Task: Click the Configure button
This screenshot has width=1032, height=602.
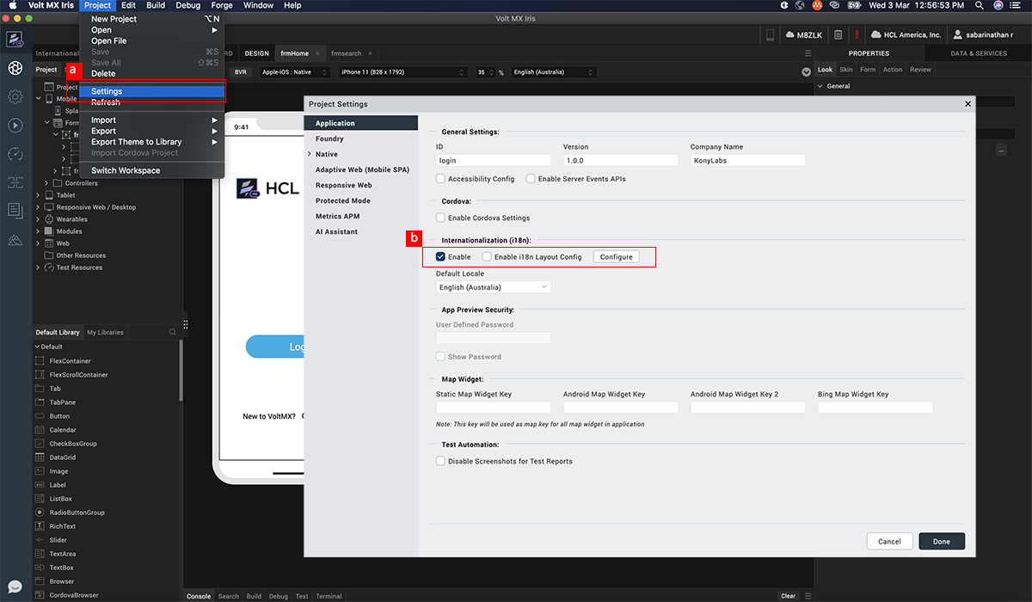Action: [616, 257]
